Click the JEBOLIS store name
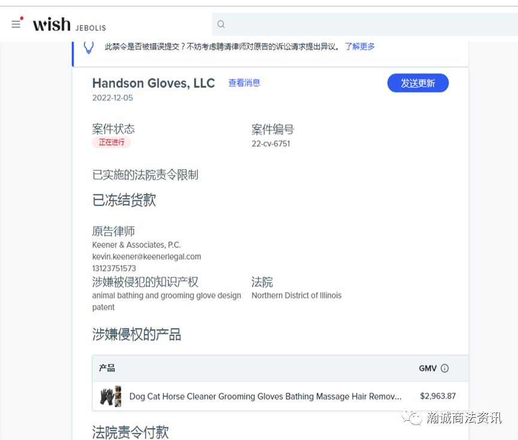 90,28
